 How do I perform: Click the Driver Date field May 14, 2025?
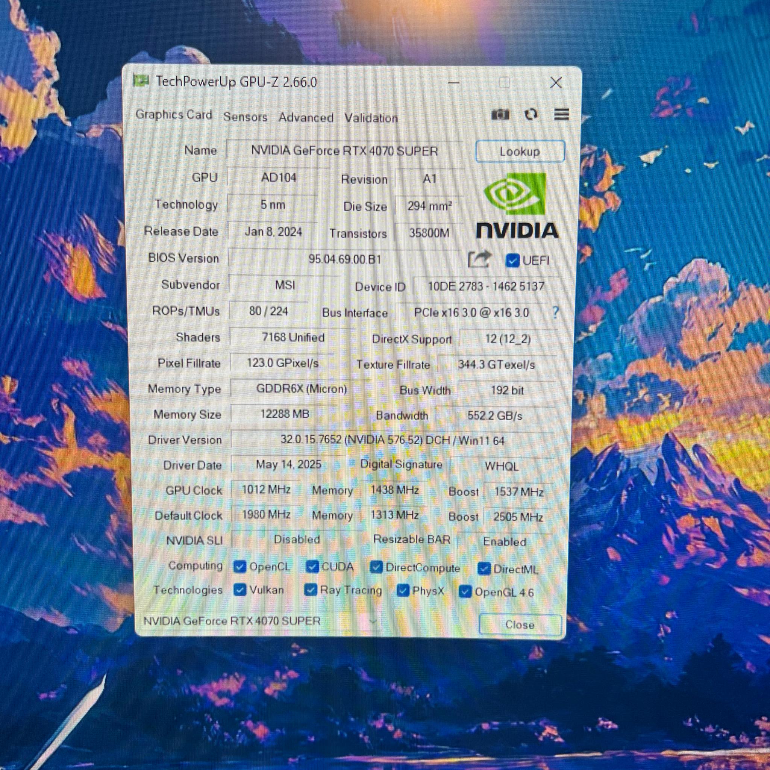pyautogui.click(x=288, y=464)
